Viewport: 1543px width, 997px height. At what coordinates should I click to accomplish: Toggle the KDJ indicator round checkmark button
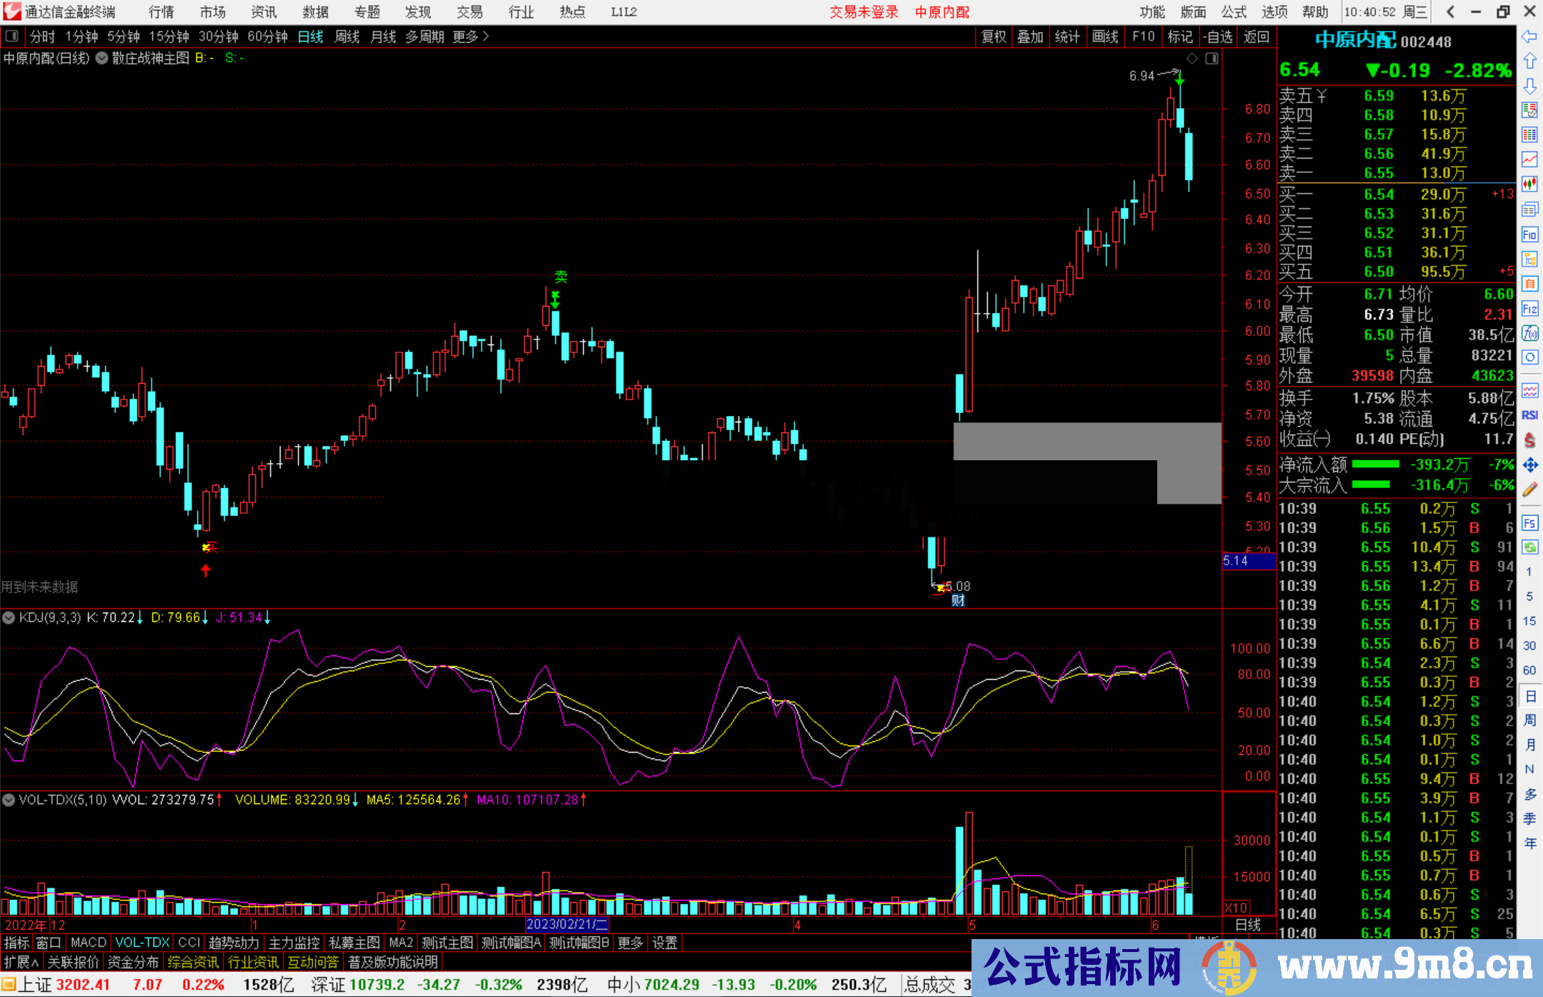coord(9,617)
